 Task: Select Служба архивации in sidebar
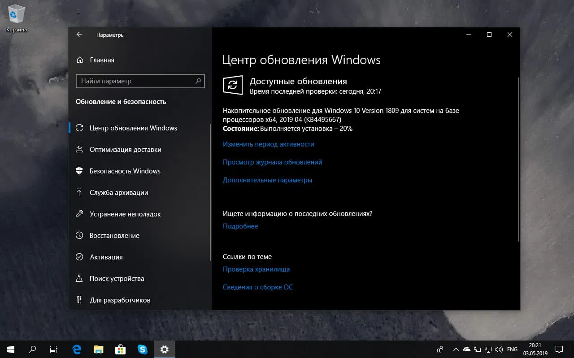117,192
